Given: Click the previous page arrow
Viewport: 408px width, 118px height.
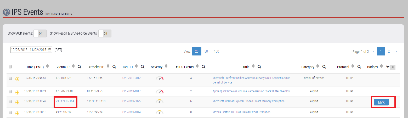Looking at the screenshot, I should [x=373, y=52].
